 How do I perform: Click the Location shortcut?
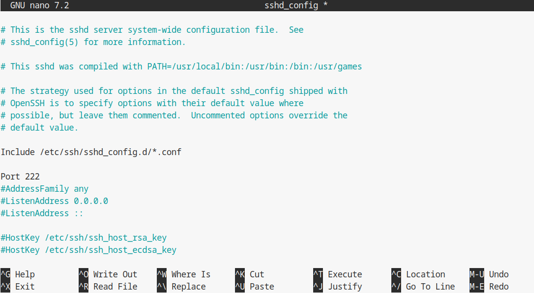coord(425,274)
